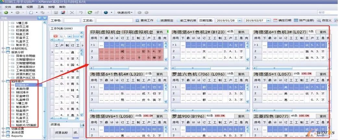
Task: Click the green back navigation icon
Action: pos(6,12)
